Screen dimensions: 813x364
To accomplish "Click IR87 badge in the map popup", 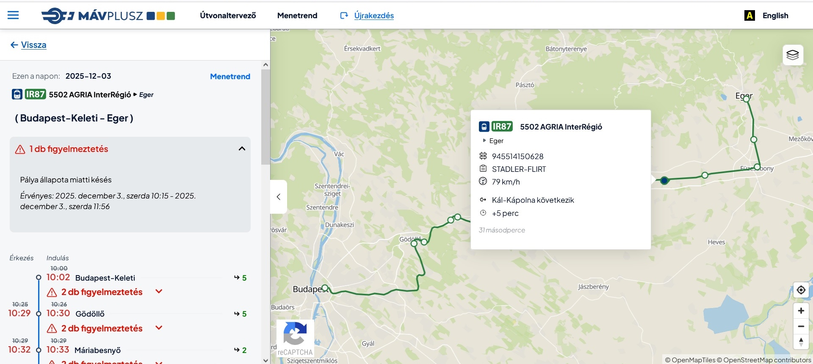I will pyautogui.click(x=502, y=126).
